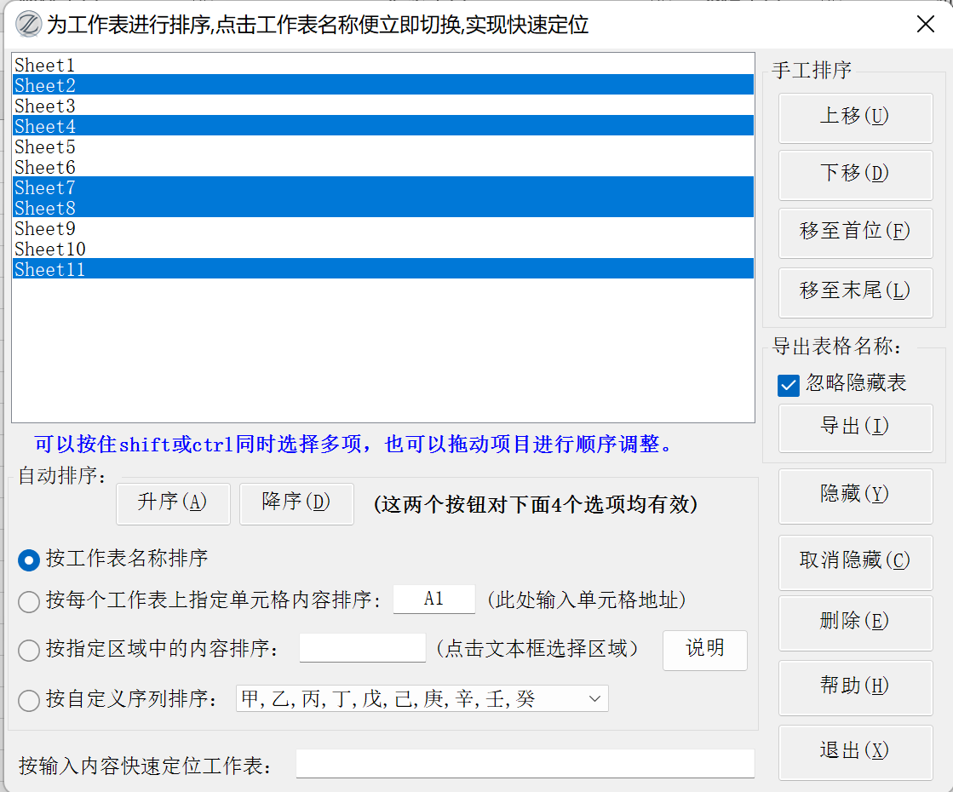This screenshot has width=953, height=792.
Task: Sort descending with 降序(D) button
Action: (296, 502)
